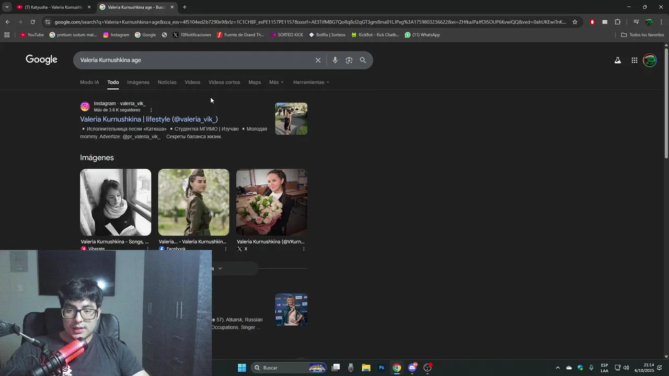Open volume control in system tray
Viewport: 669px width, 376px height.
(626, 368)
